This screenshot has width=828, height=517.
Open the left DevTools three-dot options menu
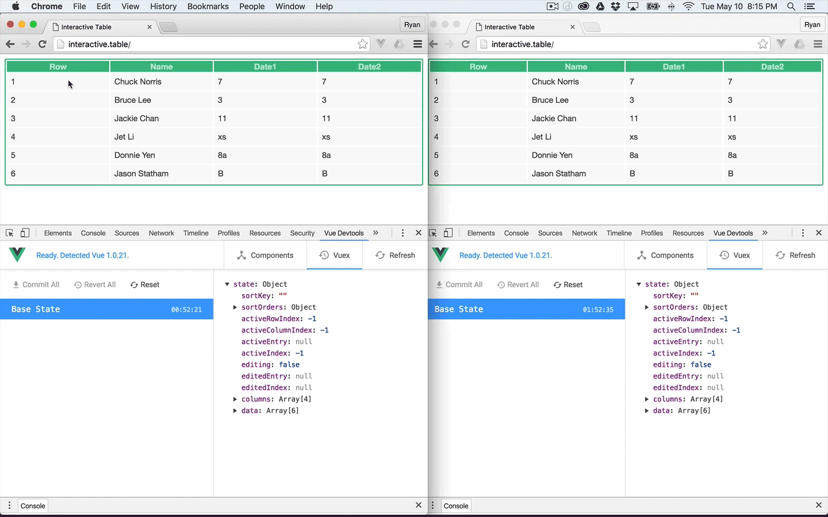pyautogui.click(x=402, y=233)
